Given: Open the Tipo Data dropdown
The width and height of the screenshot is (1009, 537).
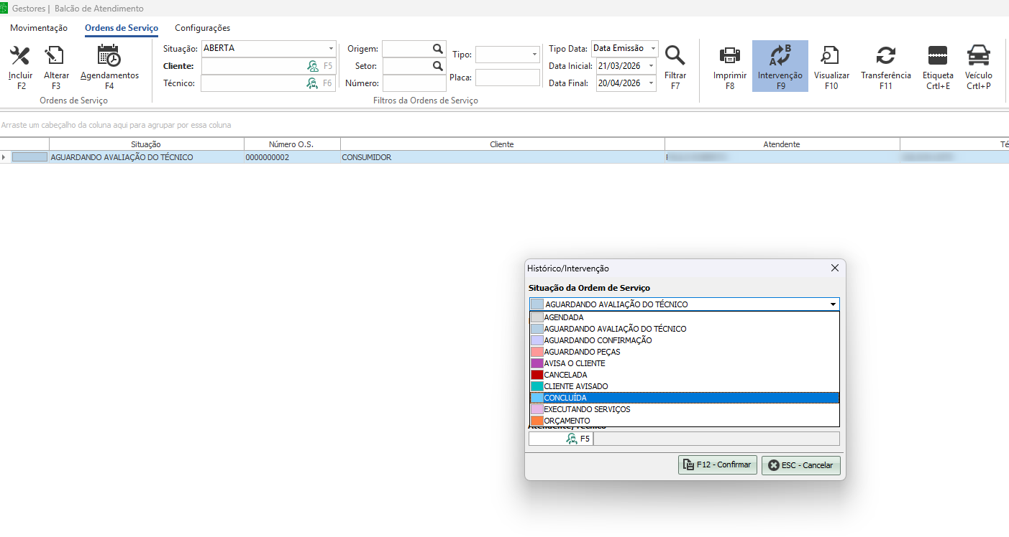Looking at the screenshot, I should tap(652, 49).
